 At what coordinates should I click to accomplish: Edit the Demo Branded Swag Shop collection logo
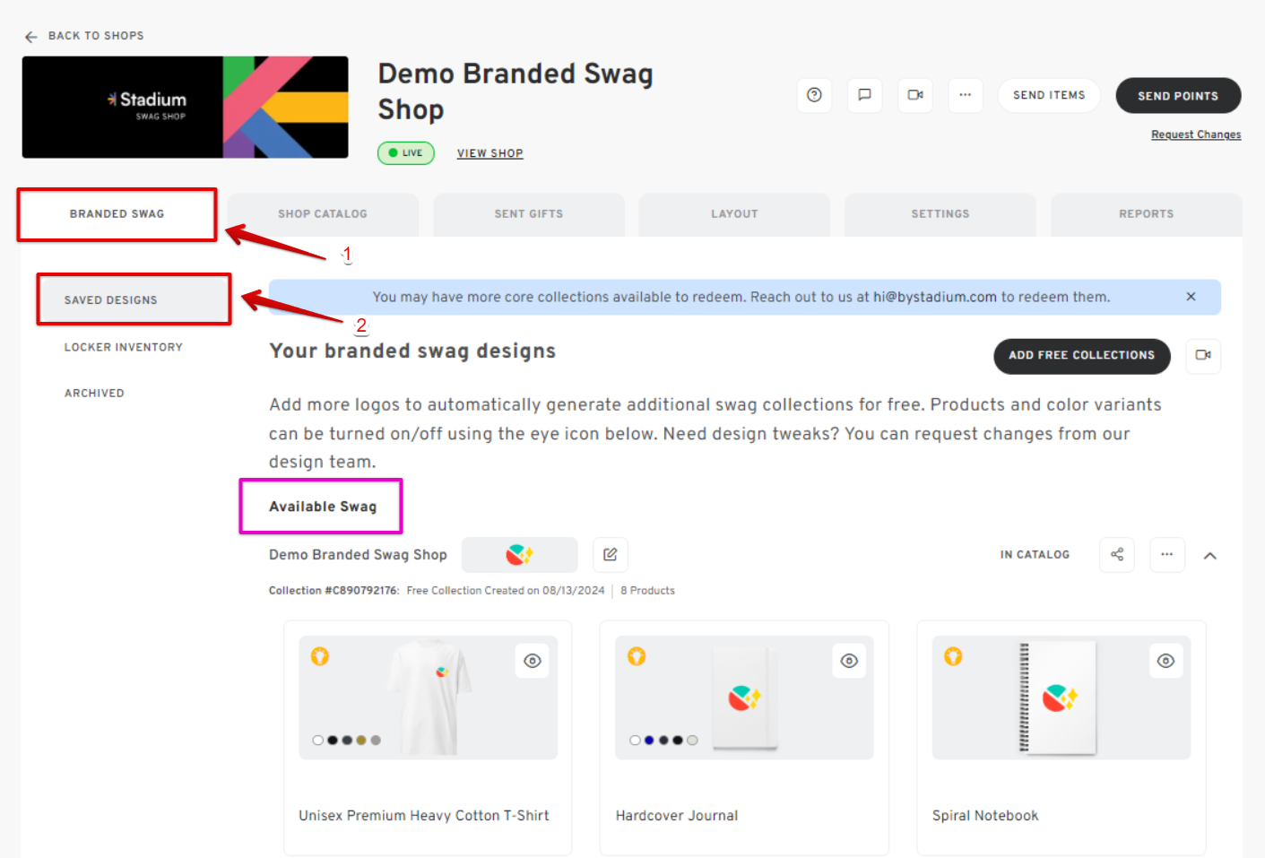(x=611, y=554)
